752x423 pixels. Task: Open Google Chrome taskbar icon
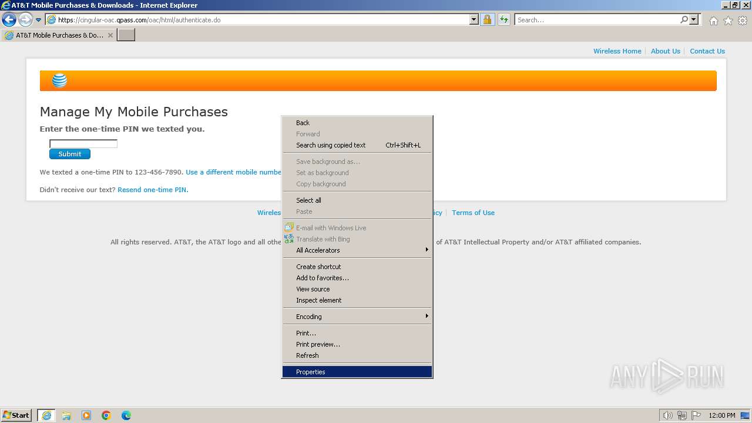click(106, 415)
